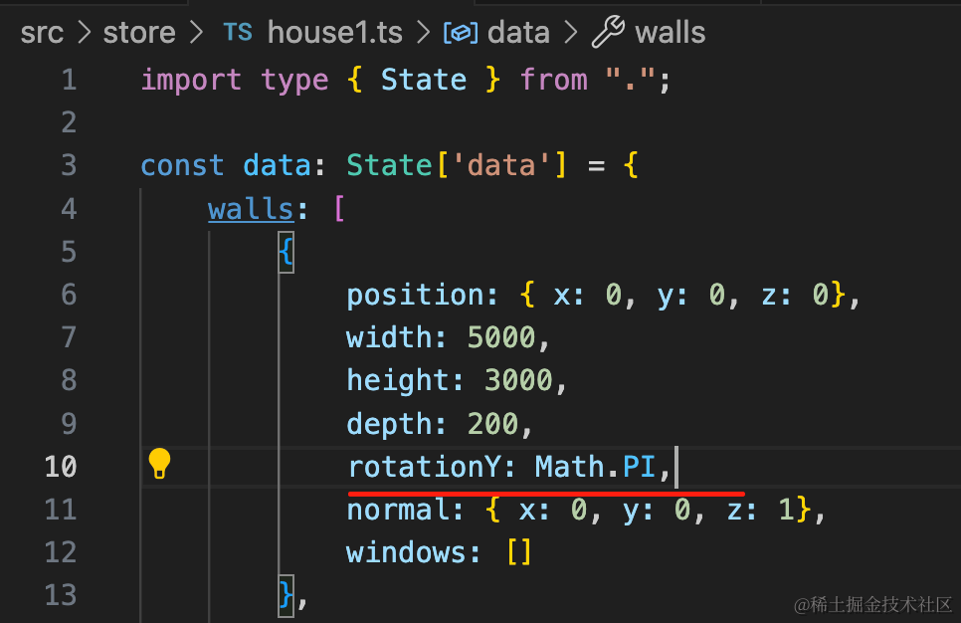Viewport: 961px width, 623px height.
Task: Click the 'data' string index on line 3
Action: click(x=501, y=165)
